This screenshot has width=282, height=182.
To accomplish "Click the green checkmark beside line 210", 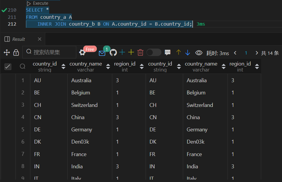I will click(x=4, y=10).
